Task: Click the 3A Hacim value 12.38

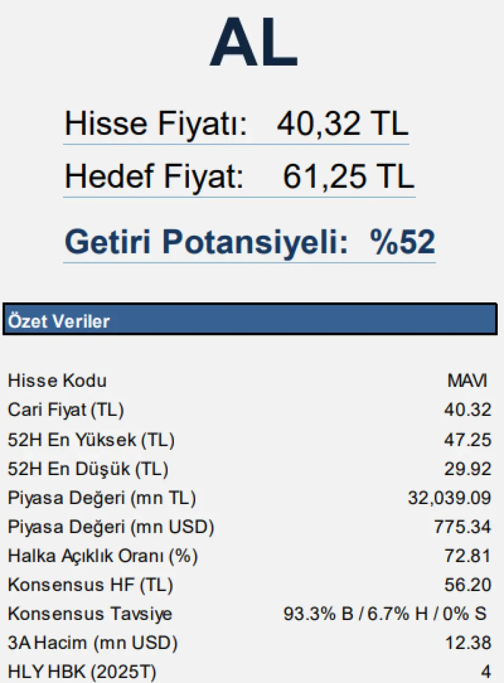Action: click(x=468, y=643)
